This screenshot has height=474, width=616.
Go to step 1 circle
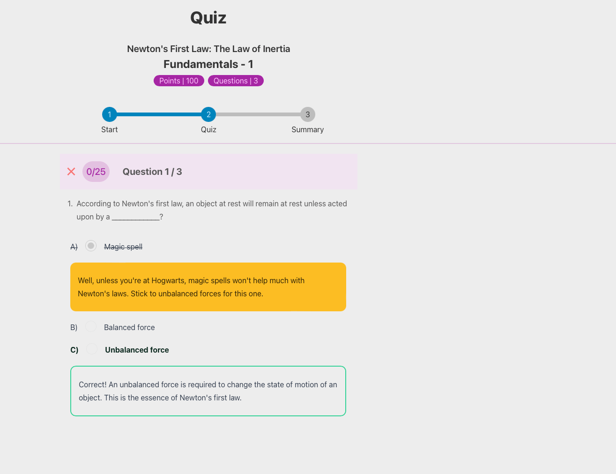110,114
